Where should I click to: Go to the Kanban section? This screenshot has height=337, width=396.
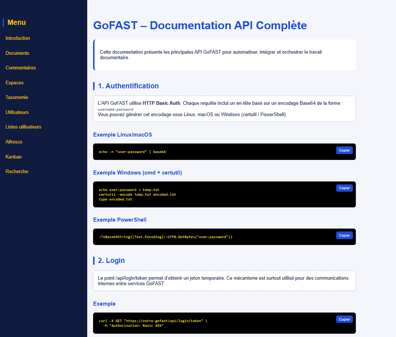click(14, 157)
